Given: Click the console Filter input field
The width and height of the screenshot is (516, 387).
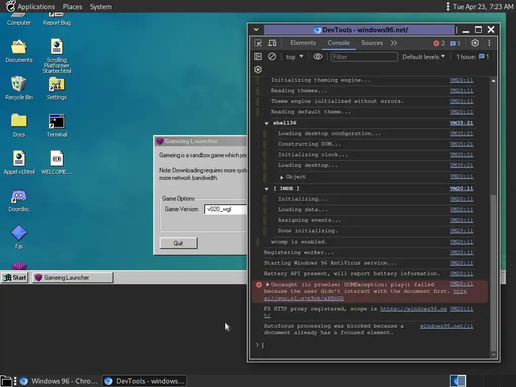Looking at the screenshot, I should point(364,56).
